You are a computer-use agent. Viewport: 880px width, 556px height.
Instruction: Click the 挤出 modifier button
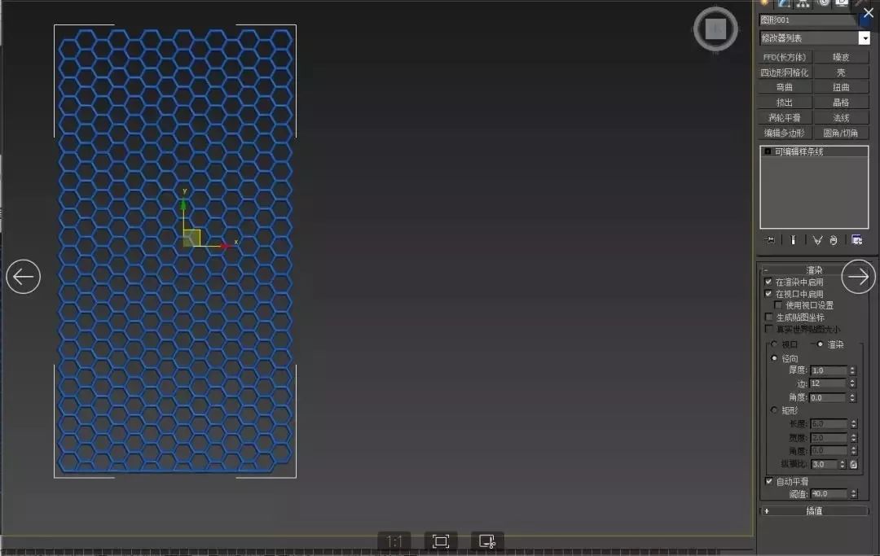pyautogui.click(x=785, y=103)
